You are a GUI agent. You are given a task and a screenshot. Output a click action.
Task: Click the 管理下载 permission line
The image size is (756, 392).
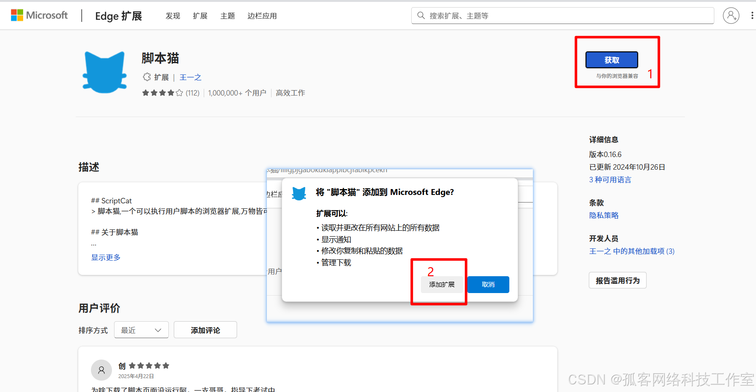point(336,263)
